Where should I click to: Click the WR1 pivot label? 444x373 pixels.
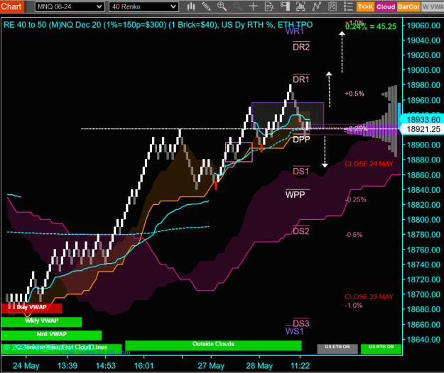click(295, 31)
